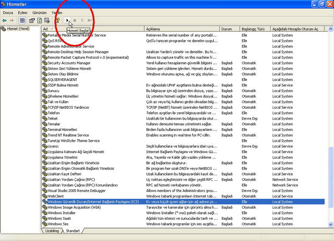The height and width of the screenshot is (241, 334).
Task: Click the gear icon beside Telefon
Action: (x=44, y=113)
